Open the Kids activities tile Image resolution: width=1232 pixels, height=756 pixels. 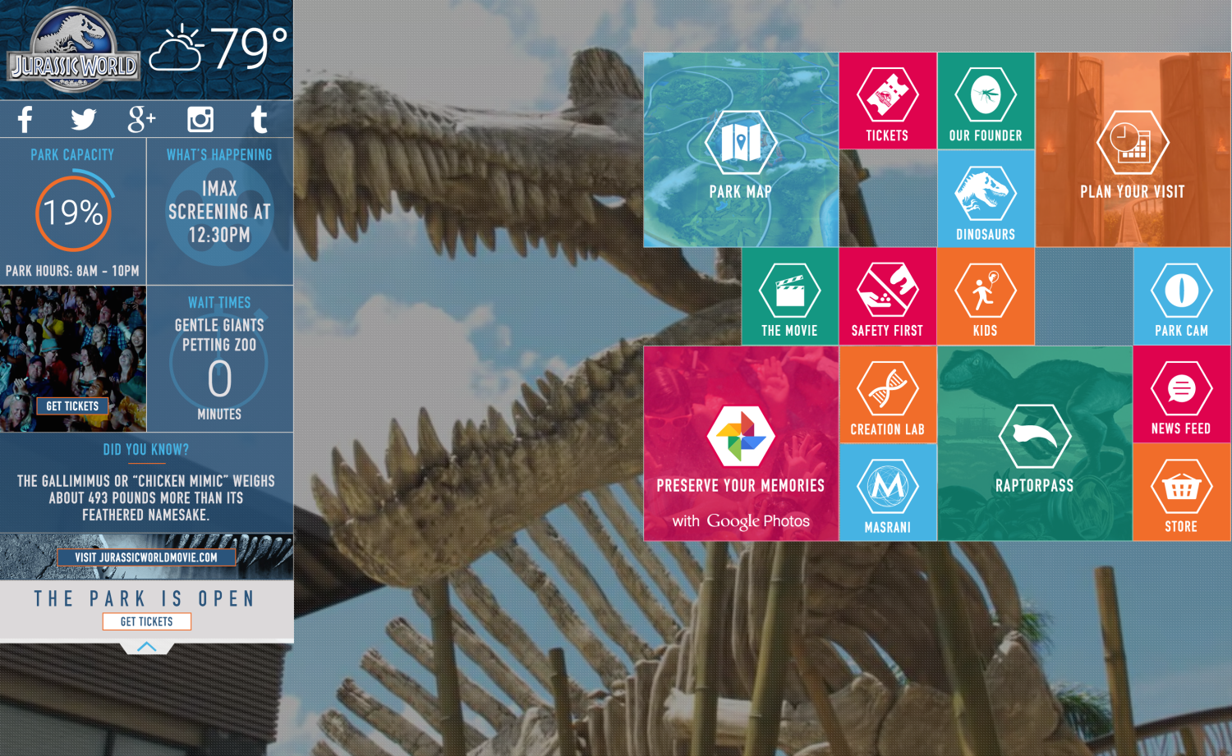985,296
